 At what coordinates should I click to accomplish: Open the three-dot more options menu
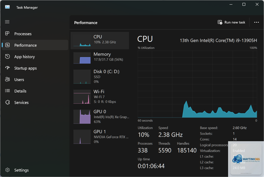click(x=257, y=22)
